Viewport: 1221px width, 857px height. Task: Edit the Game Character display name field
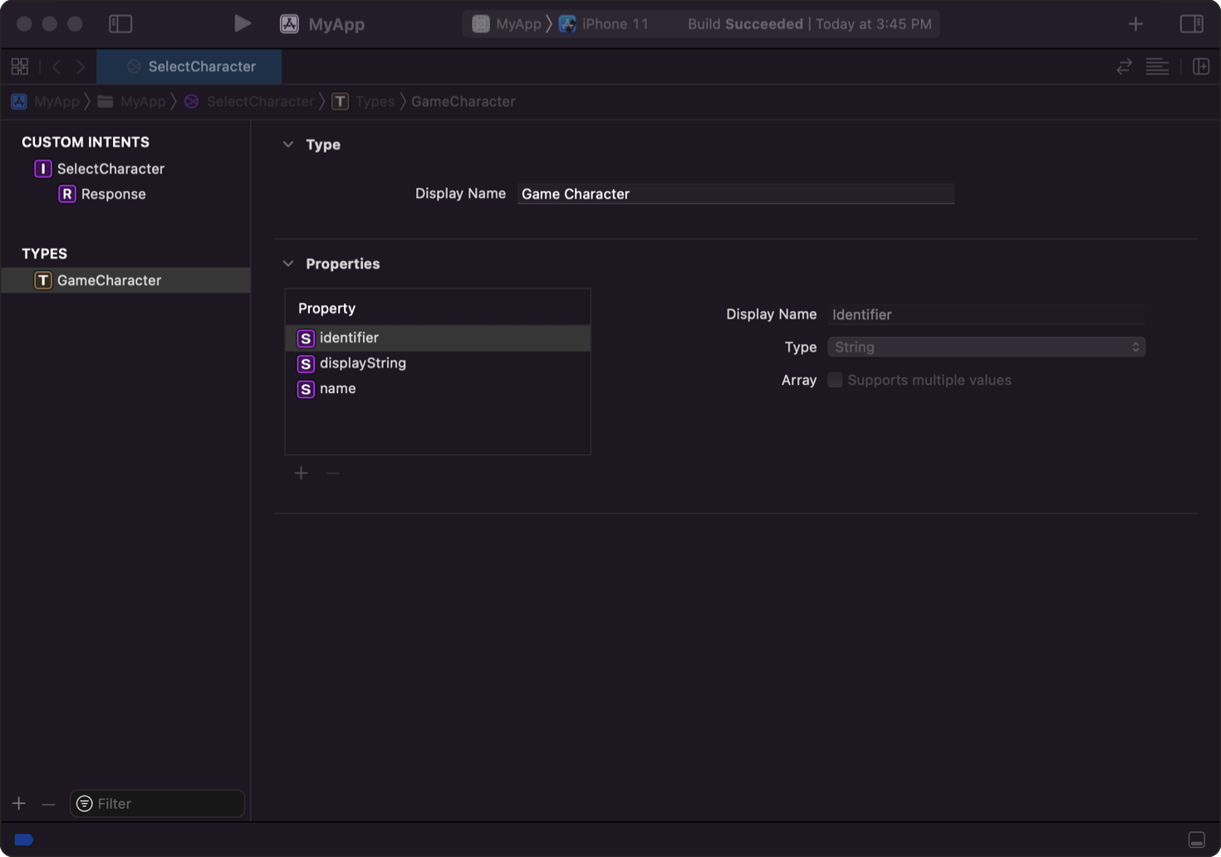tap(735, 194)
